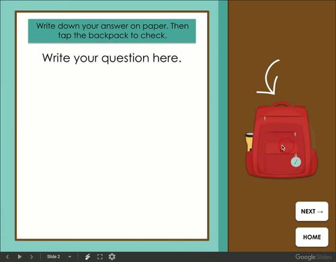Click the 'Write down your answer' instruction banner
The width and height of the screenshot is (336, 262).
click(x=112, y=31)
